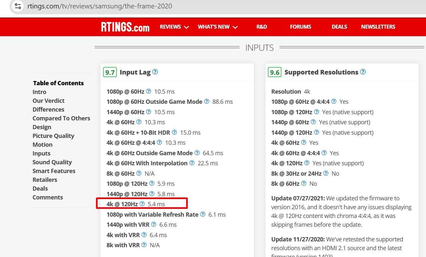Click the 15.0 ms value

tap(190, 132)
